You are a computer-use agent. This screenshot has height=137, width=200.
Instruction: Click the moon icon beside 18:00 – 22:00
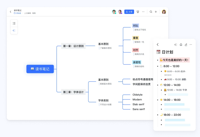(x=161, y=115)
